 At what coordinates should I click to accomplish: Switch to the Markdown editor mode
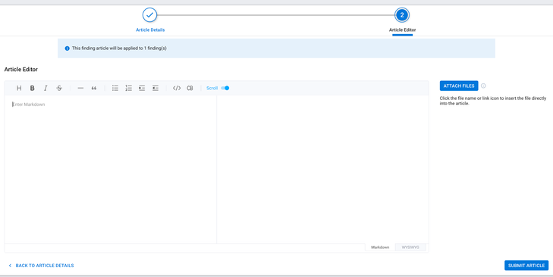[380, 247]
